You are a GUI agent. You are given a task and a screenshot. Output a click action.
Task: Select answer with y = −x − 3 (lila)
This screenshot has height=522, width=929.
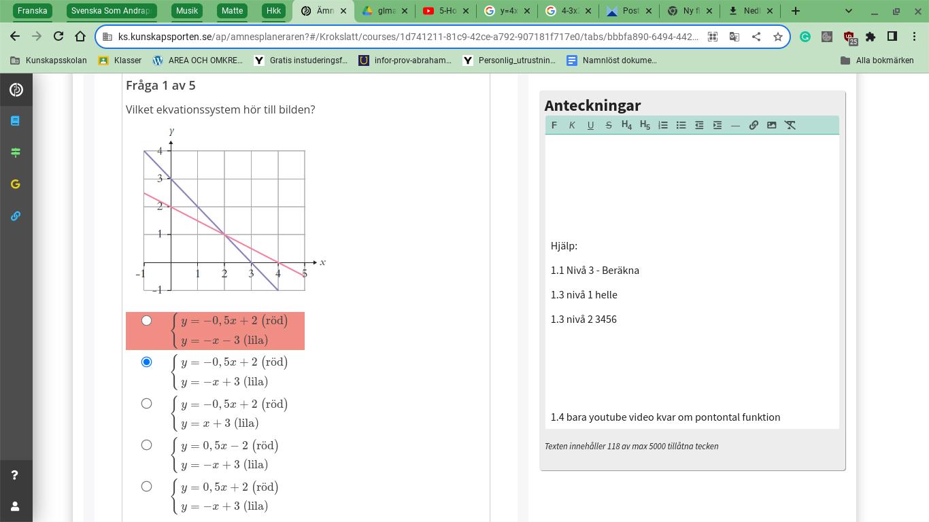click(x=146, y=321)
